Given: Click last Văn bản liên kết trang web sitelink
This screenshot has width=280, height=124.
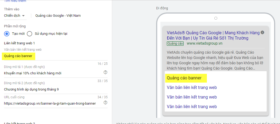Looking at the screenshot, I should click(192, 106).
